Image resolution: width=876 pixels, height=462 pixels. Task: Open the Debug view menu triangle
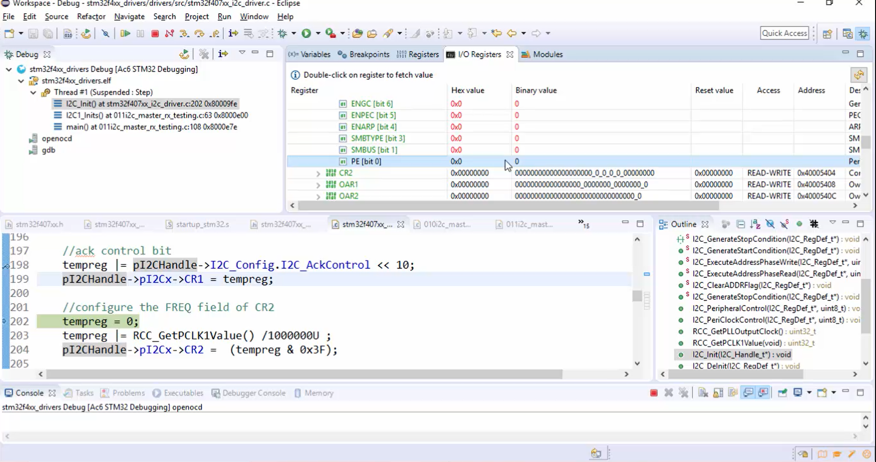242,53
